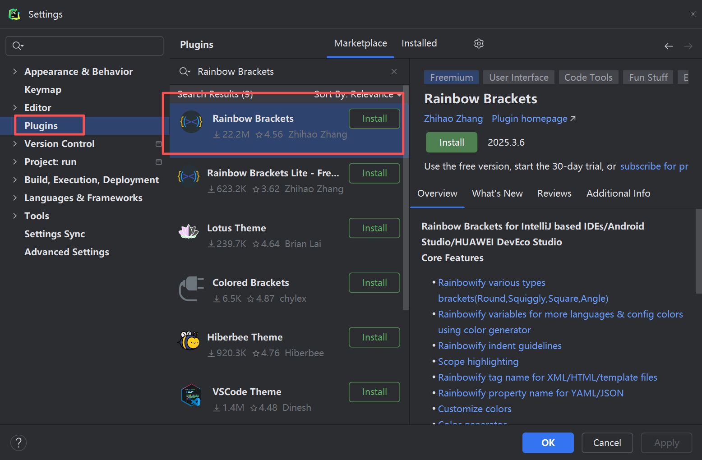702x460 pixels.
Task: Install Rainbow Brackets from results list
Action: click(x=374, y=119)
